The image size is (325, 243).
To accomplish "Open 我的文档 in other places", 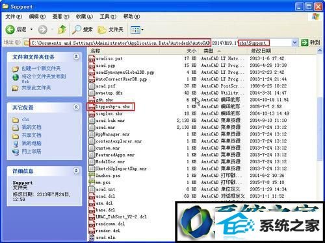I will pos(31,127).
